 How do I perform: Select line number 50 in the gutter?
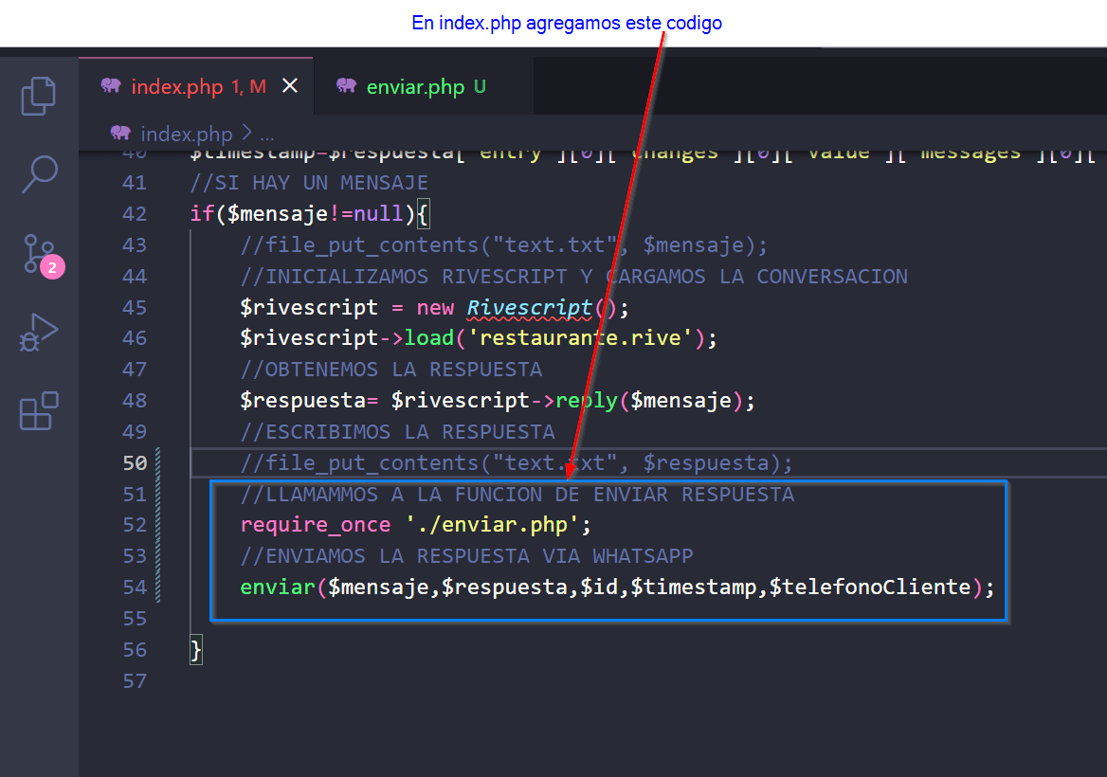pos(135,462)
